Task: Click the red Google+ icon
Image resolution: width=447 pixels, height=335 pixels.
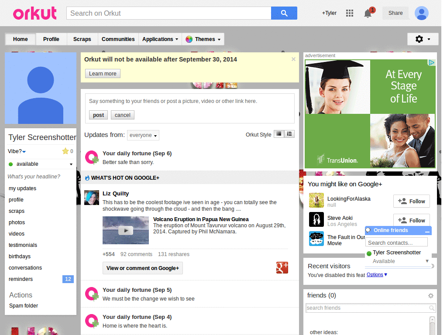Action: point(282,267)
